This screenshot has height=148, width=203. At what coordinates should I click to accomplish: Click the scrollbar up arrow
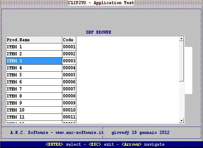coord(181,38)
